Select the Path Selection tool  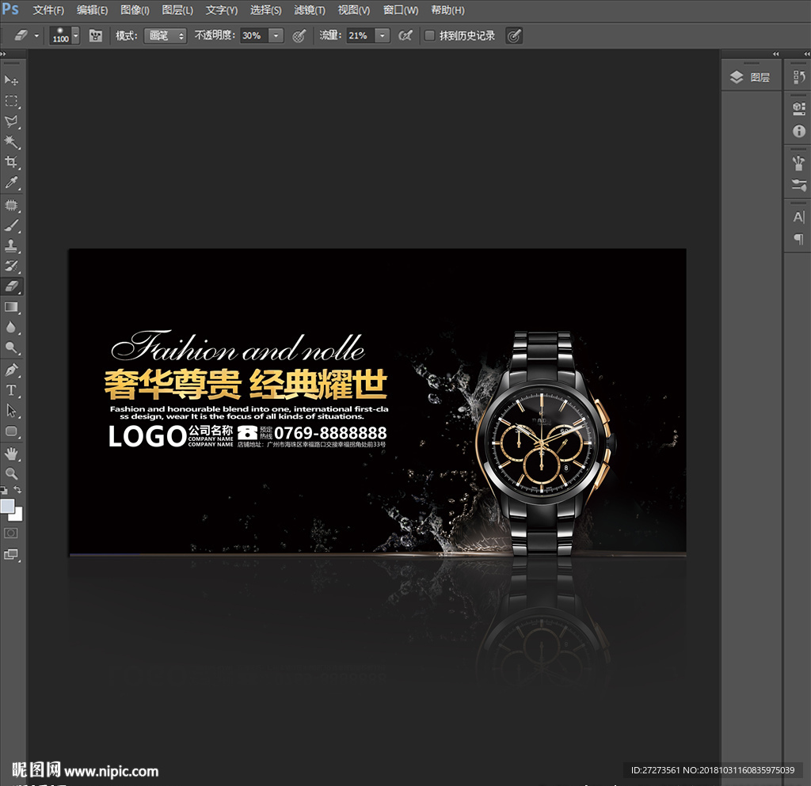11,411
